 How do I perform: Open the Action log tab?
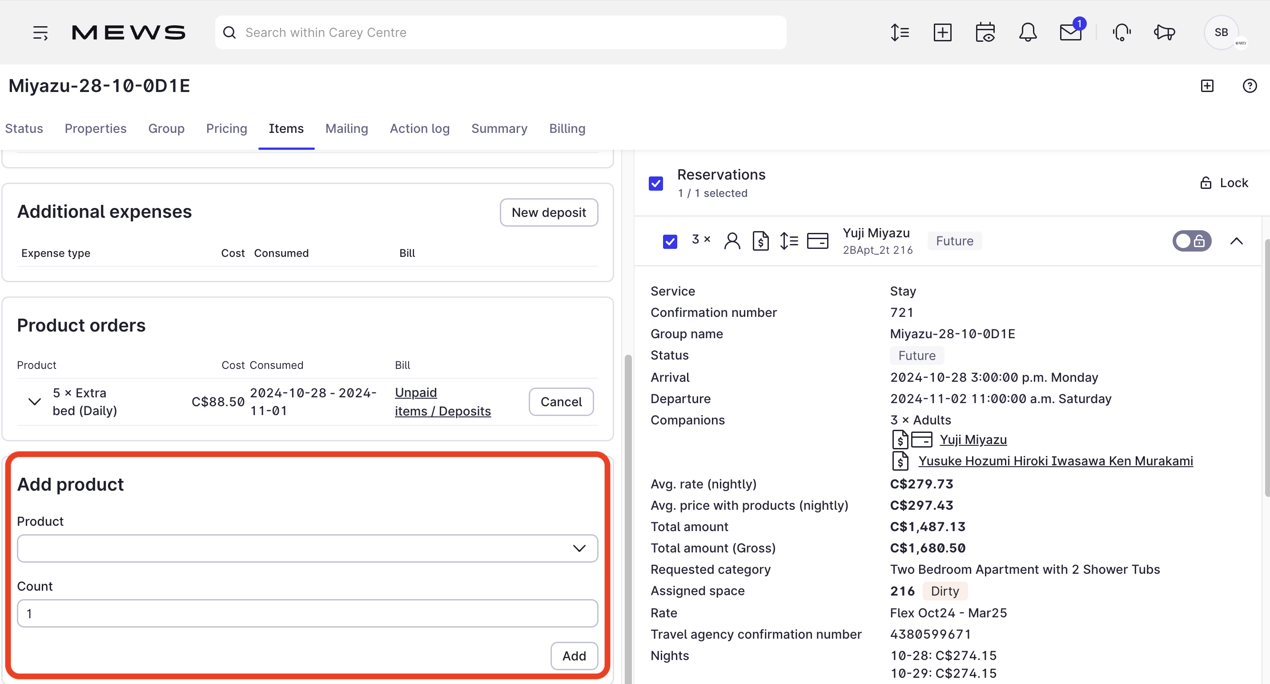coord(420,128)
